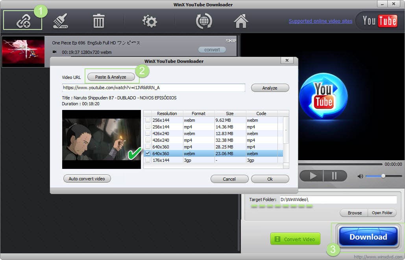Click the volume speaker icon
Viewport: 405px width, 260px height.
360,176
